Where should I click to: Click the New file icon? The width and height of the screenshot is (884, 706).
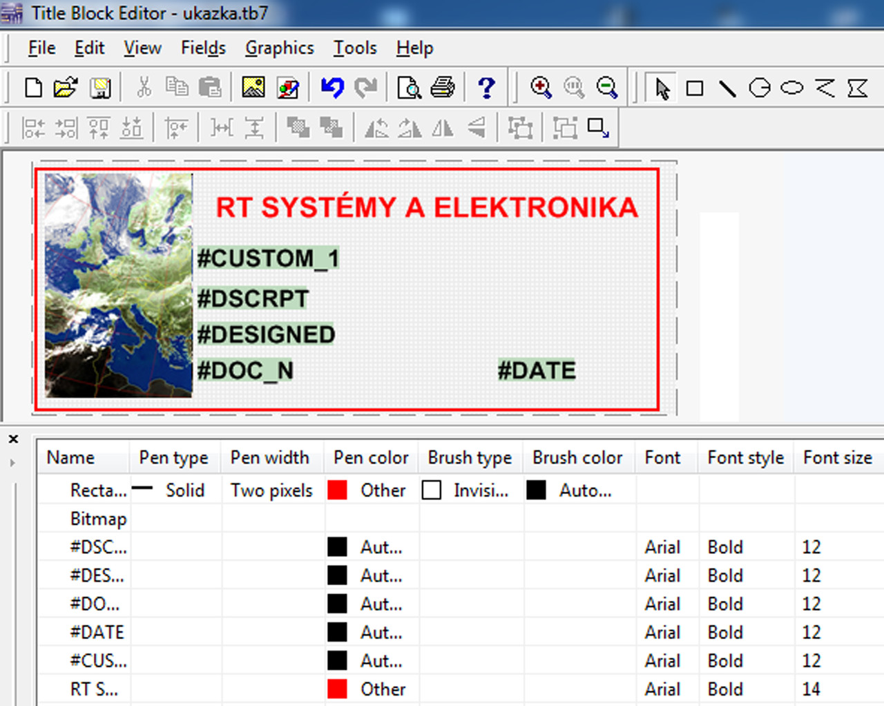click(33, 88)
